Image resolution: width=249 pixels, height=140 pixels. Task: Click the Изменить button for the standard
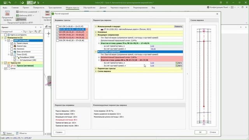(x=178, y=26)
